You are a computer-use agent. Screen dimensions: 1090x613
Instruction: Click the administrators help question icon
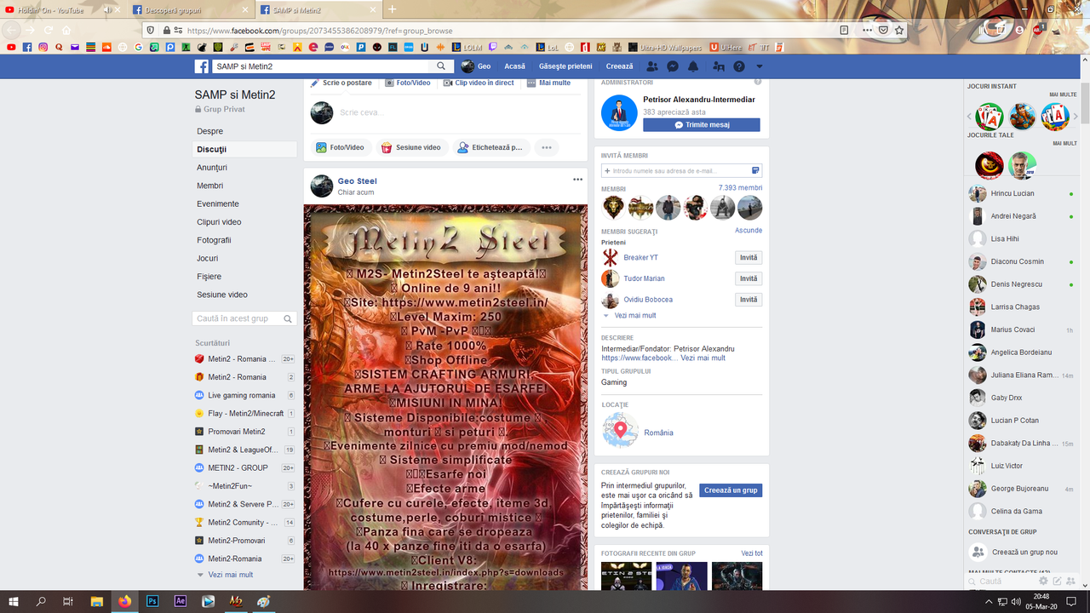click(758, 83)
